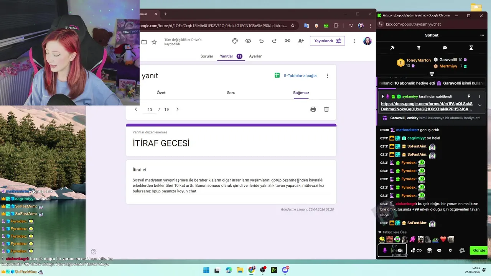The image size is (491, 276).
Task: Open chat bubble mode icon in Kick header
Action: click(x=445, y=48)
